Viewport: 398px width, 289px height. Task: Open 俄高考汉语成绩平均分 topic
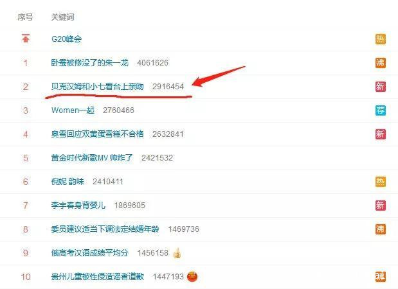coord(90,253)
